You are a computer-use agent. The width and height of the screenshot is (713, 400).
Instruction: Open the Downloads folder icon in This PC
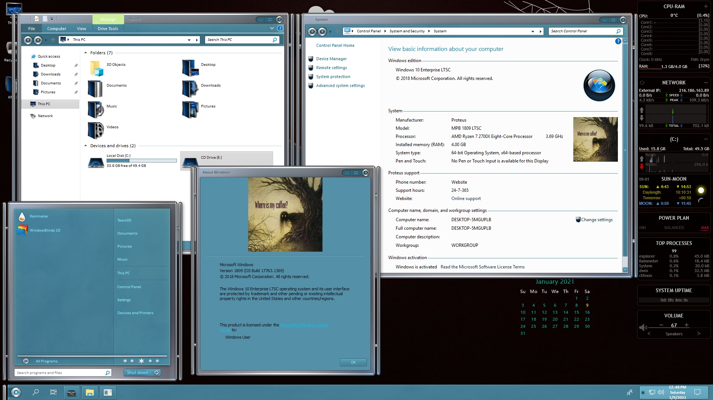[190, 89]
